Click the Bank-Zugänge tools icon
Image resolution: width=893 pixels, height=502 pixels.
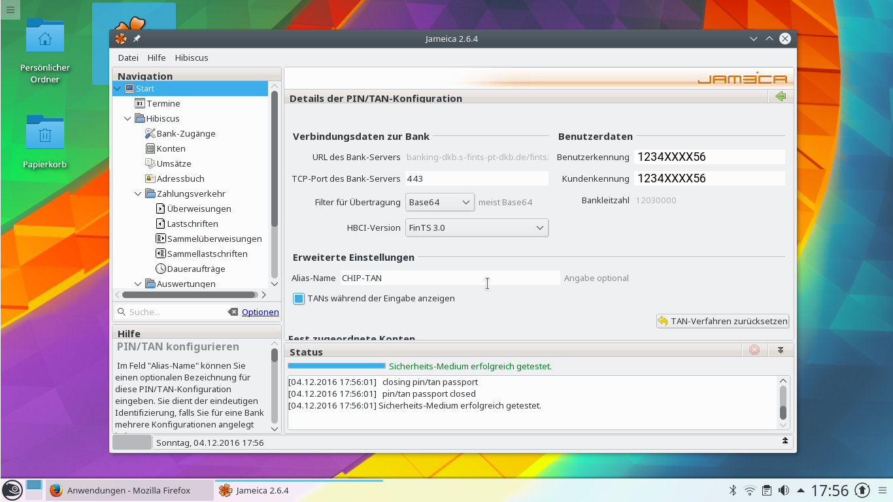point(150,133)
